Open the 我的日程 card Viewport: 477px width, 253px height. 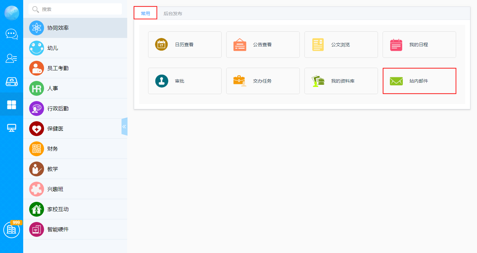[419, 45]
